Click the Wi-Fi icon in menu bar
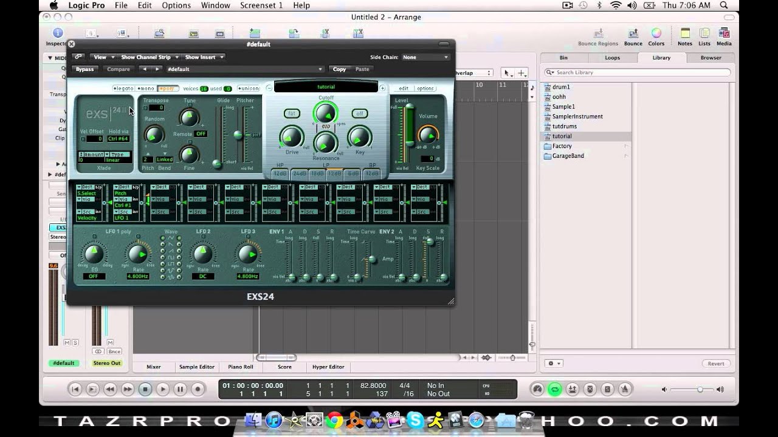778x437 pixels. tap(616, 5)
